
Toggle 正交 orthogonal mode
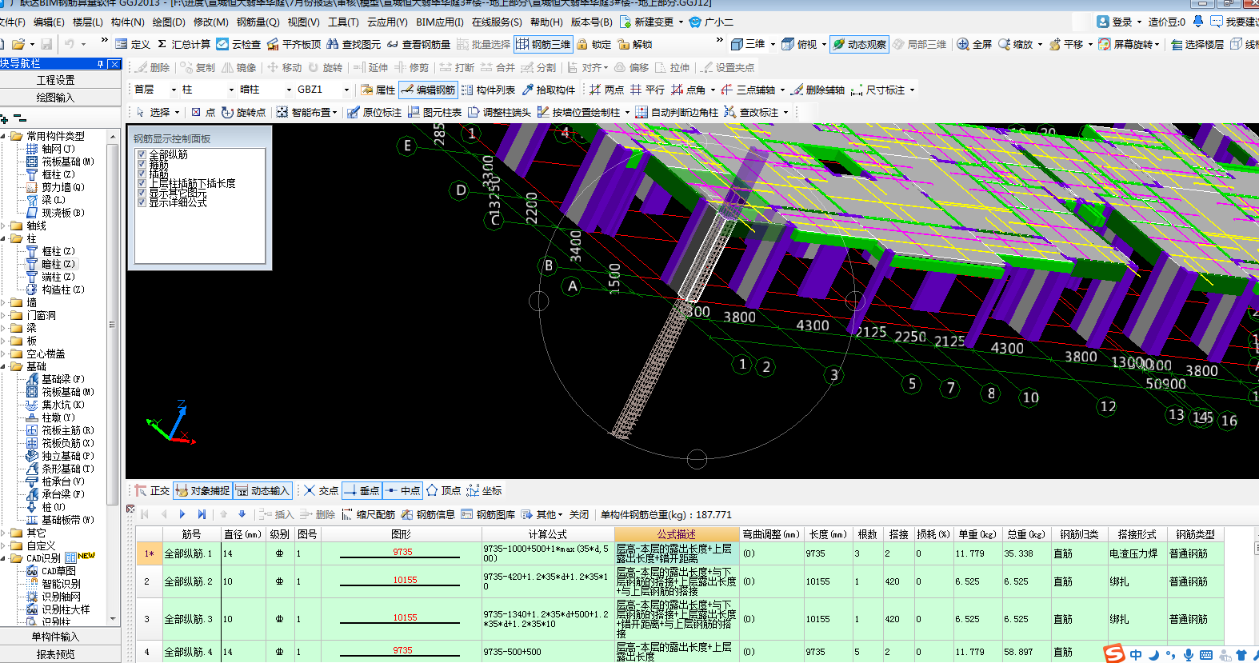coord(152,491)
